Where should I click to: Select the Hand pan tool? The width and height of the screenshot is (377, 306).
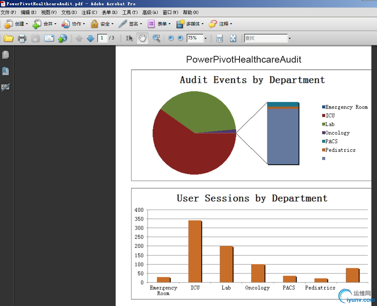(142, 38)
